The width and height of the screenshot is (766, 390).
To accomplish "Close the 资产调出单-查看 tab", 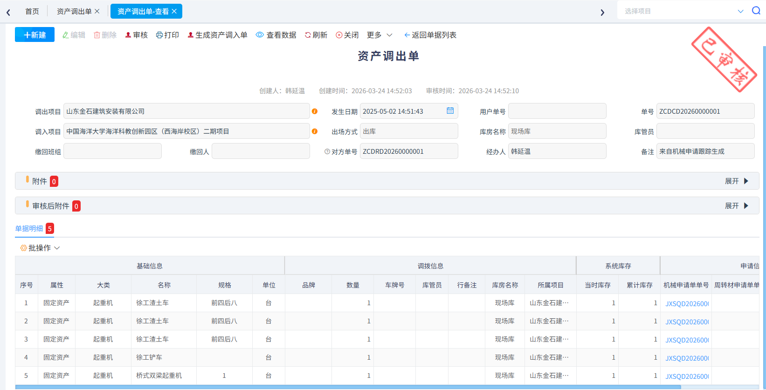I will coord(174,11).
